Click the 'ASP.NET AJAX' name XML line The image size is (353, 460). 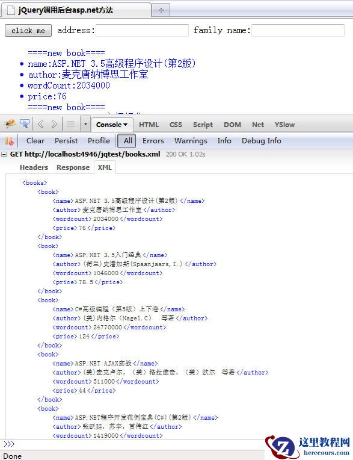(x=105, y=364)
